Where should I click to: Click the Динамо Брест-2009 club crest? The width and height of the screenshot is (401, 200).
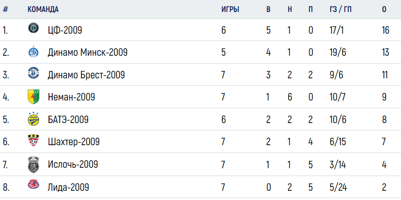(33, 73)
